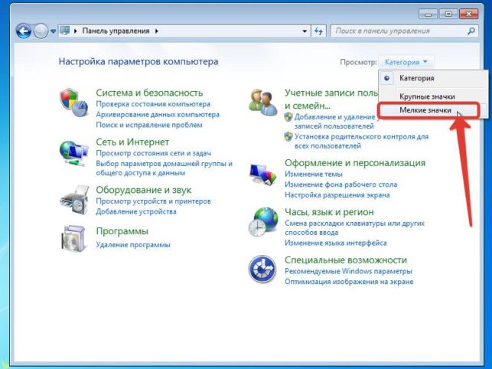This screenshot has width=492, height=369.
Task: Open Просмотр устройств и принтеров
Action: 153,201
